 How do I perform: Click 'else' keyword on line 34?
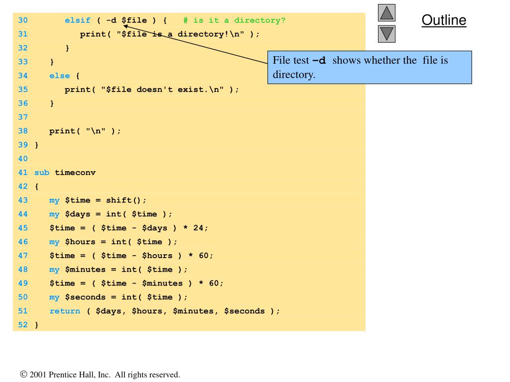pos(60,76)
